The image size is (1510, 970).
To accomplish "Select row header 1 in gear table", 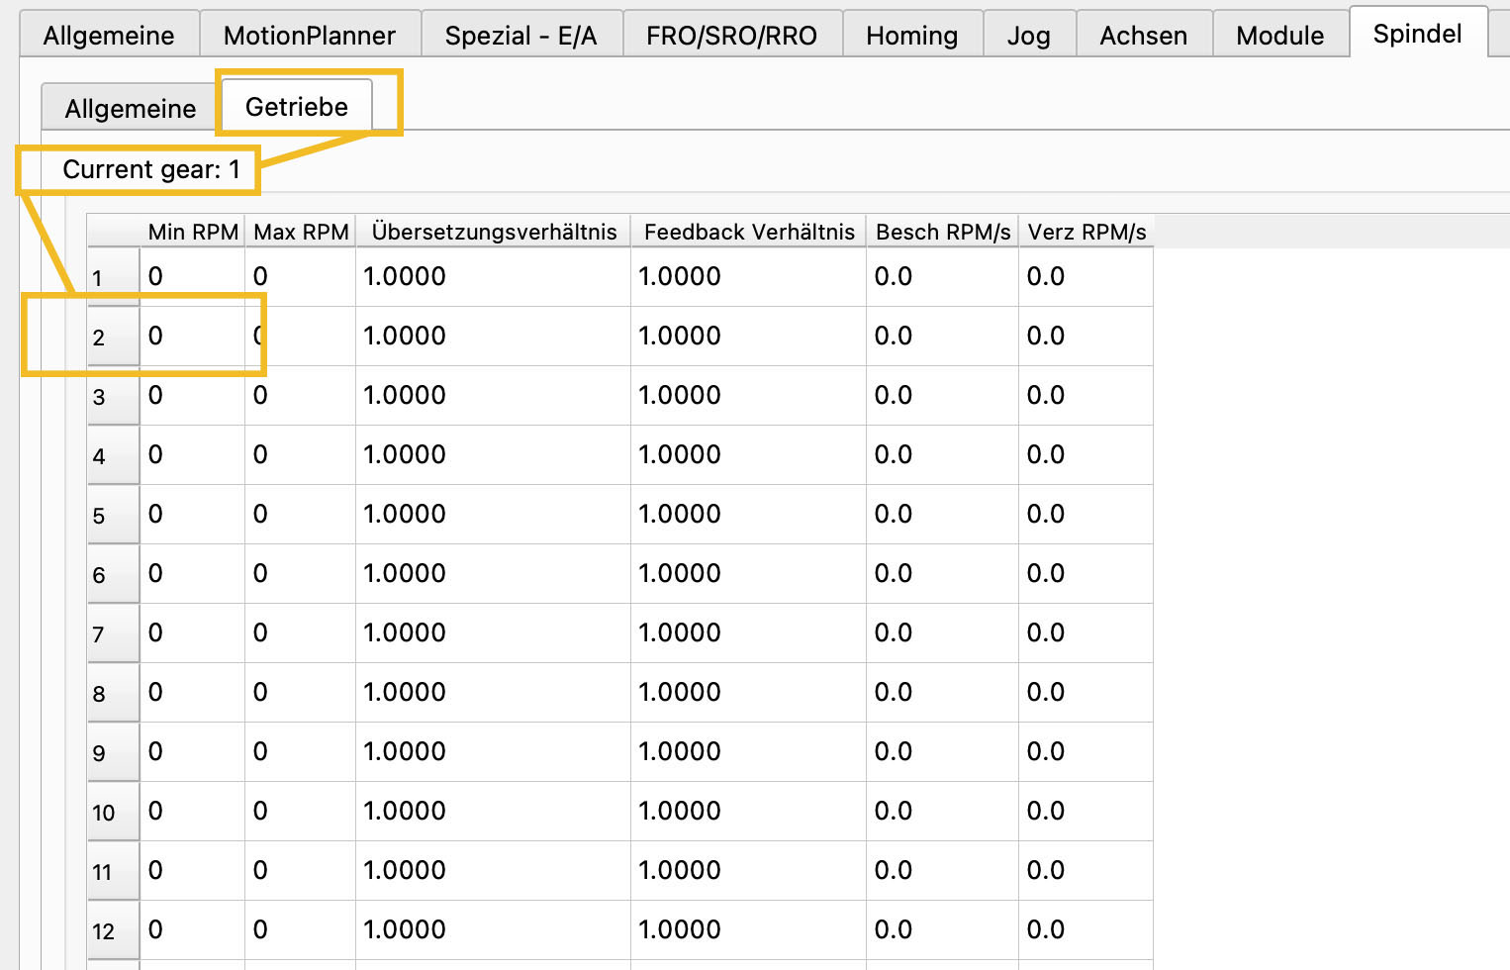I will 113,277.
